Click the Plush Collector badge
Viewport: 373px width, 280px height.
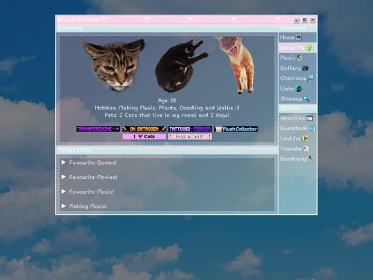(236, 129)
